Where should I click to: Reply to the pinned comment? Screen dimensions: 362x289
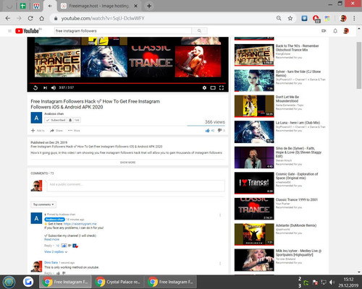coord(48,246)
